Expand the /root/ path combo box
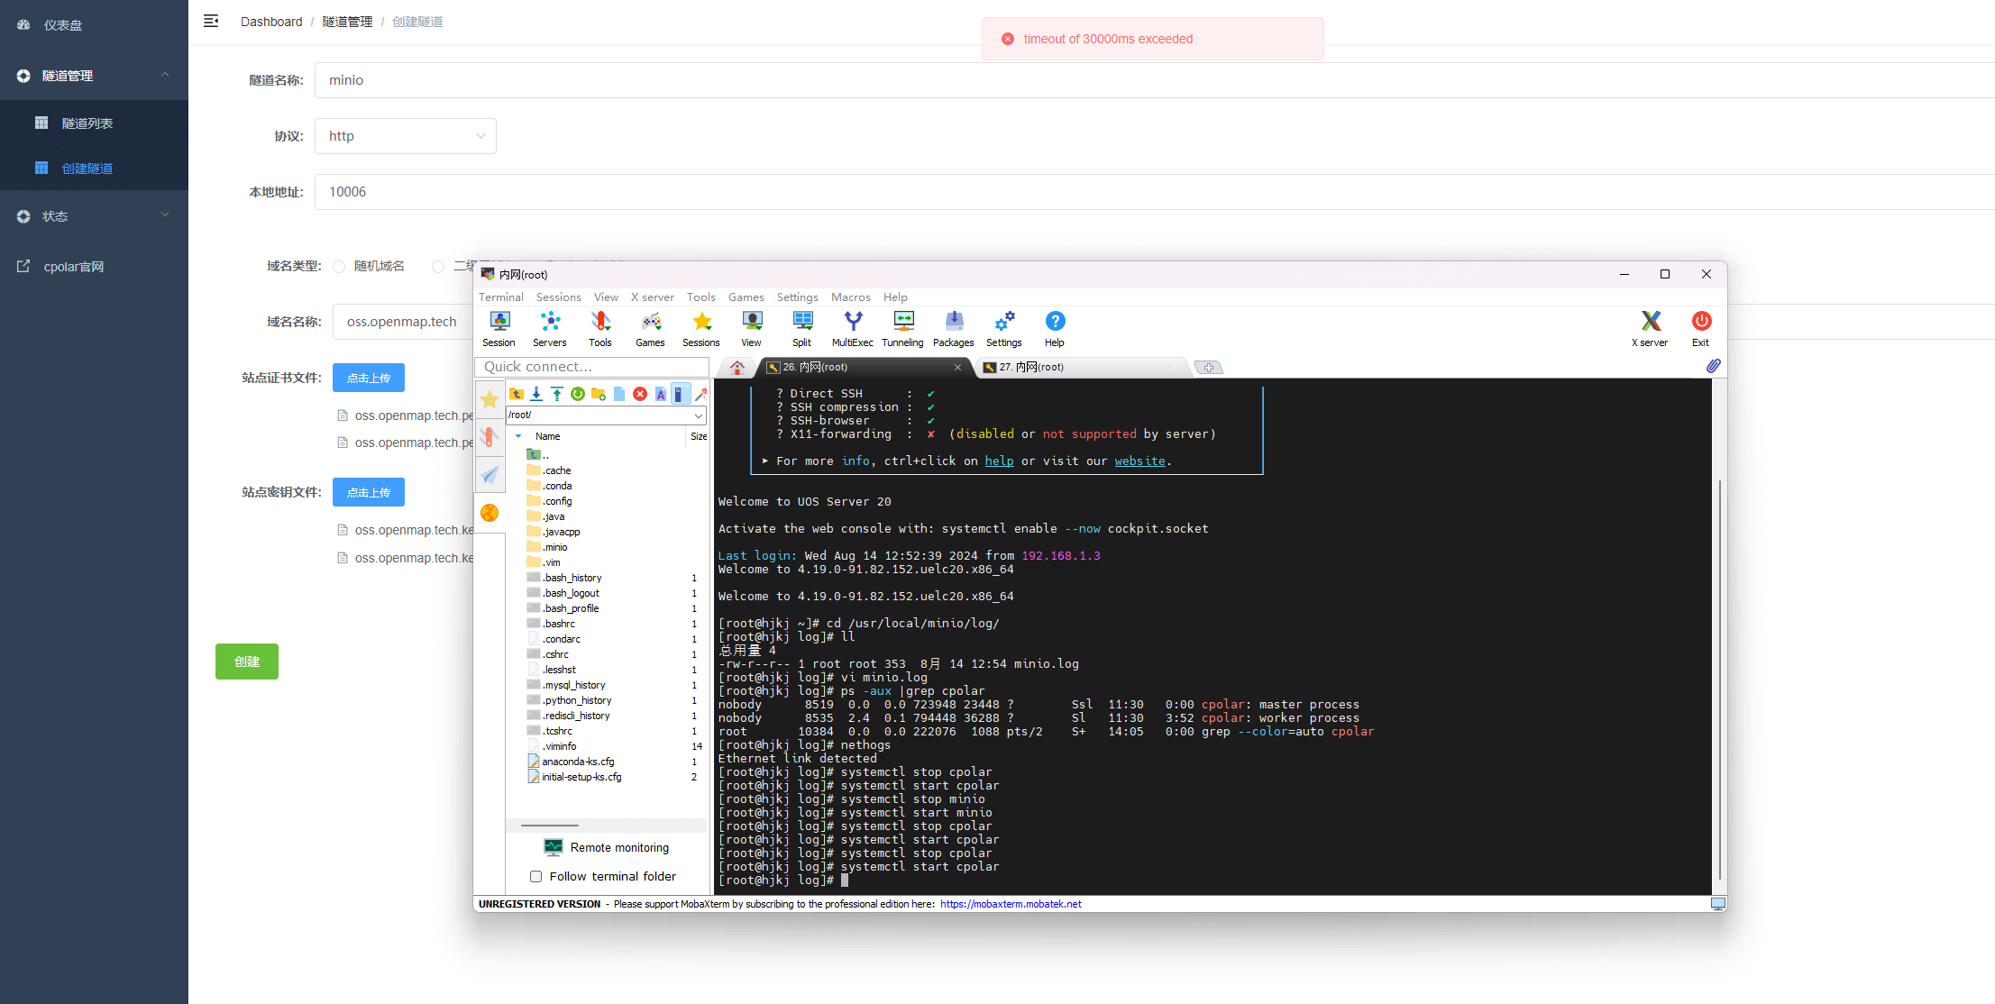This screenshot has width=1995, height=1004. coord(698,415)
